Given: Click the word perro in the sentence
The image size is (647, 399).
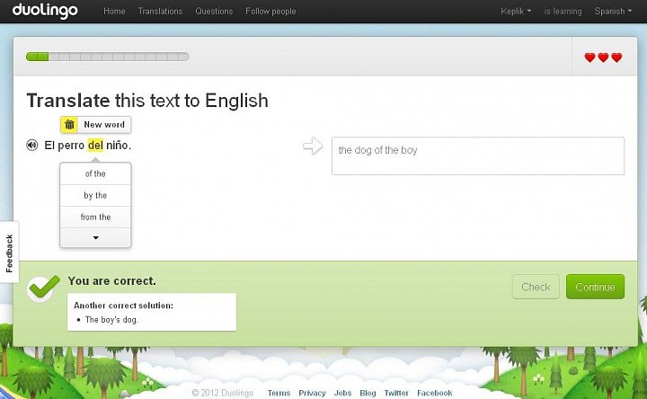Looking at the screenshot, I should [71, 146].
